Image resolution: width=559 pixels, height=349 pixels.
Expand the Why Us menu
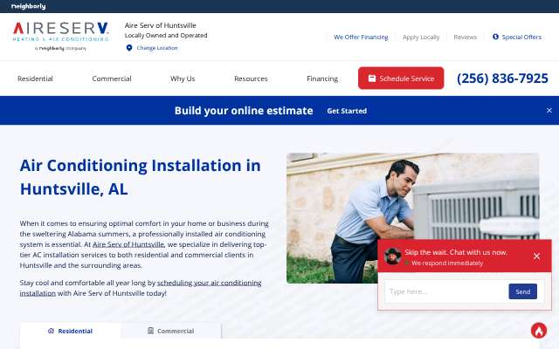pyautogui.click(x=183, y=79)
